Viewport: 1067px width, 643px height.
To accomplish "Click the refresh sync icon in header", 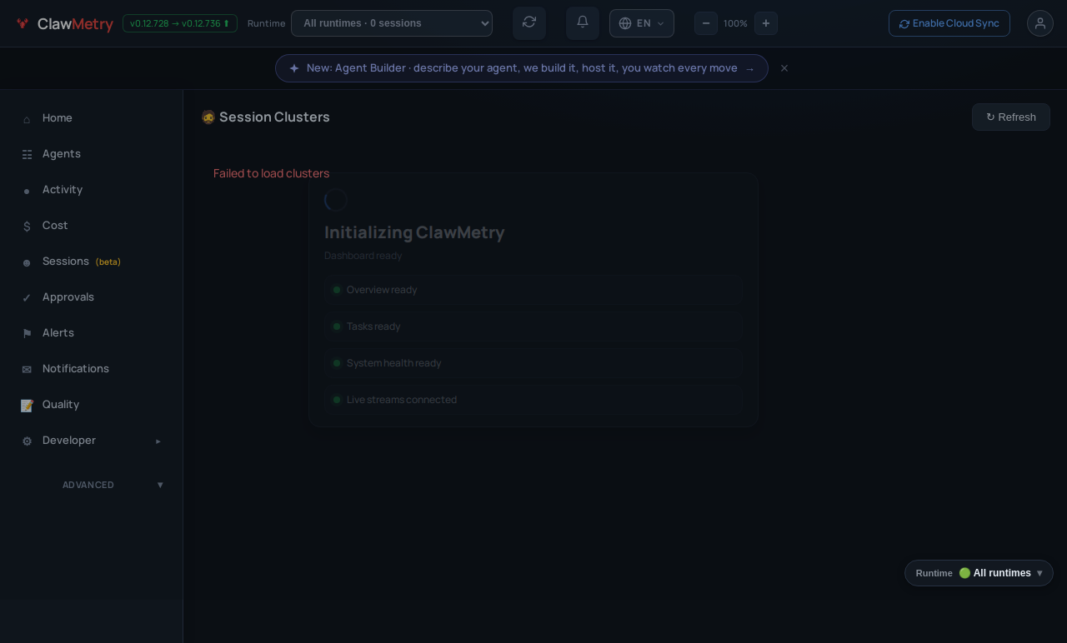I will click(529, 22).
